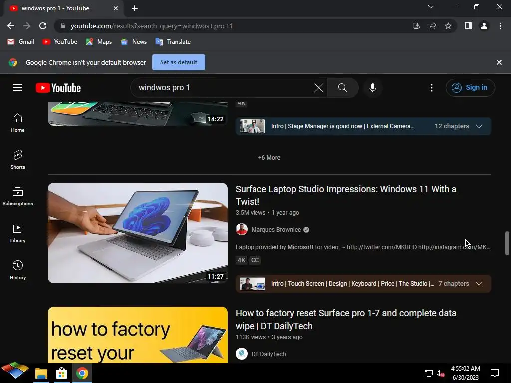Show +6 More results
511x383 pixels.
[x=269, y=157]
